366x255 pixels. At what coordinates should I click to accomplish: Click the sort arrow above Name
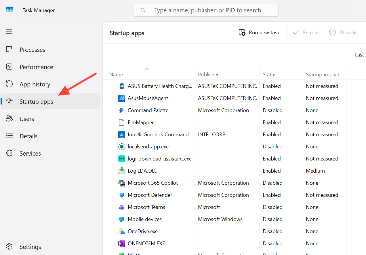(146, 69)
